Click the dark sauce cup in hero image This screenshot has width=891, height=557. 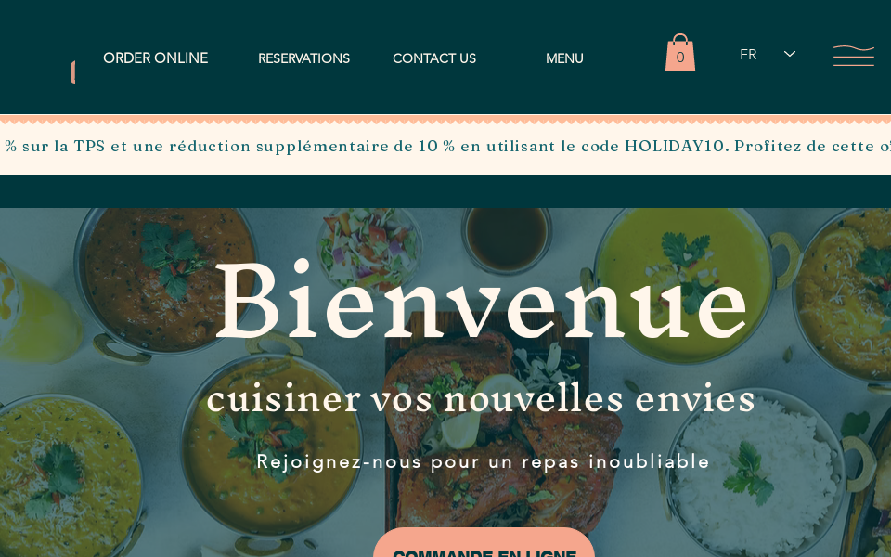tap(507, 236)
